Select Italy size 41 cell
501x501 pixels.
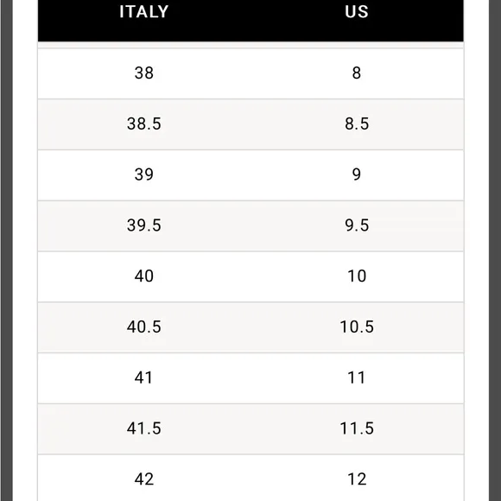pos(143,377)
